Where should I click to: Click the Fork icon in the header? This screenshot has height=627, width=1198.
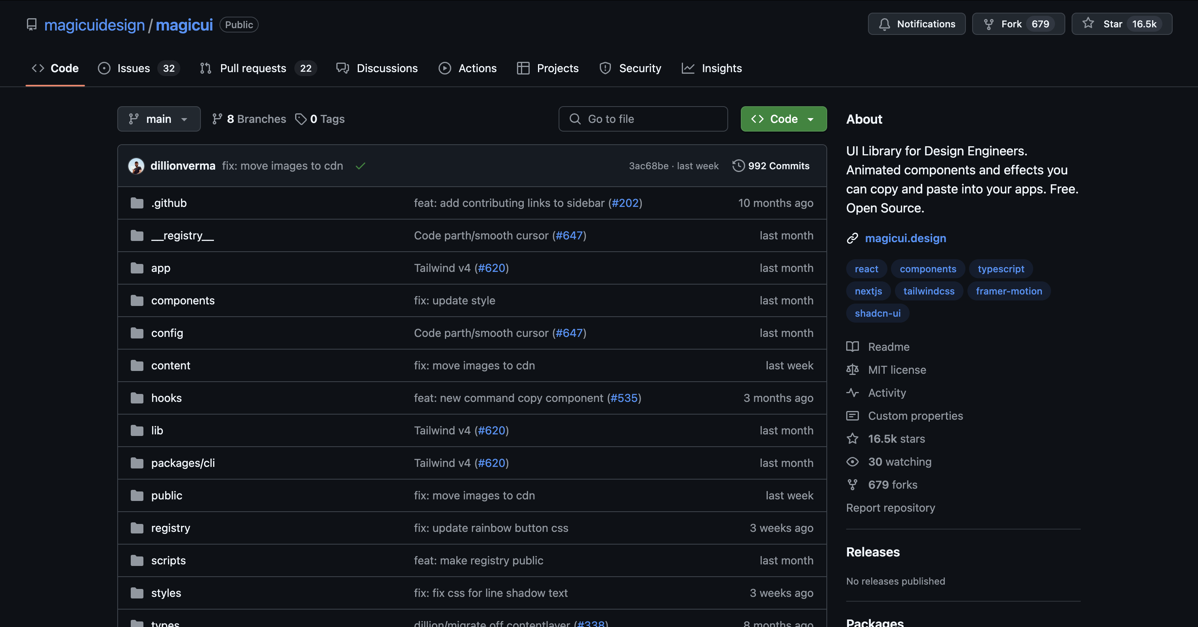(988, 24)
